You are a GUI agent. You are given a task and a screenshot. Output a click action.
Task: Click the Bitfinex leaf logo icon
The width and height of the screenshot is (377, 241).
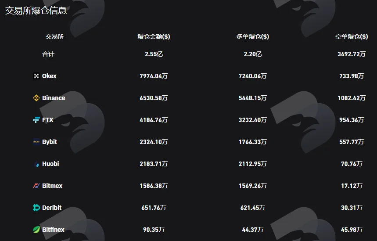(x=36, y=230)
